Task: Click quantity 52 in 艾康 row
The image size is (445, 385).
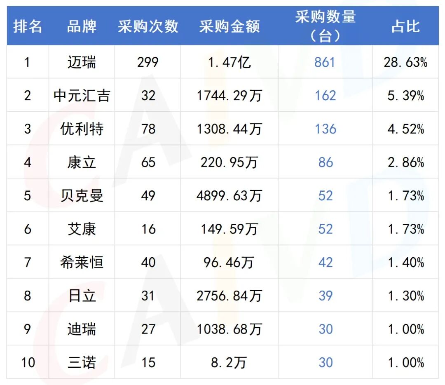Action: click(326, 229)
